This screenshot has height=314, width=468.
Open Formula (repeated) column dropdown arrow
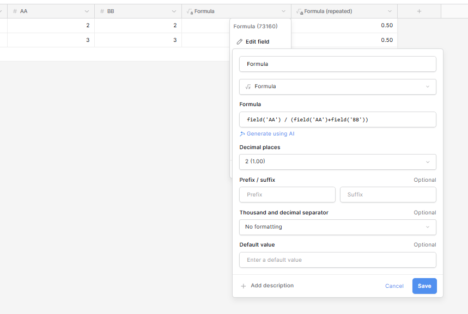click(390, 11)
